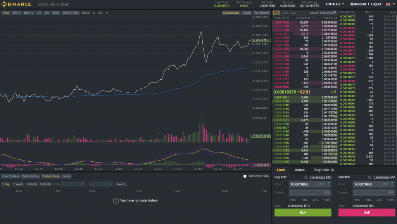Click the Logout link
This screenshot has width=397, height=224.
pyautogui.click(x=376, y=4)
